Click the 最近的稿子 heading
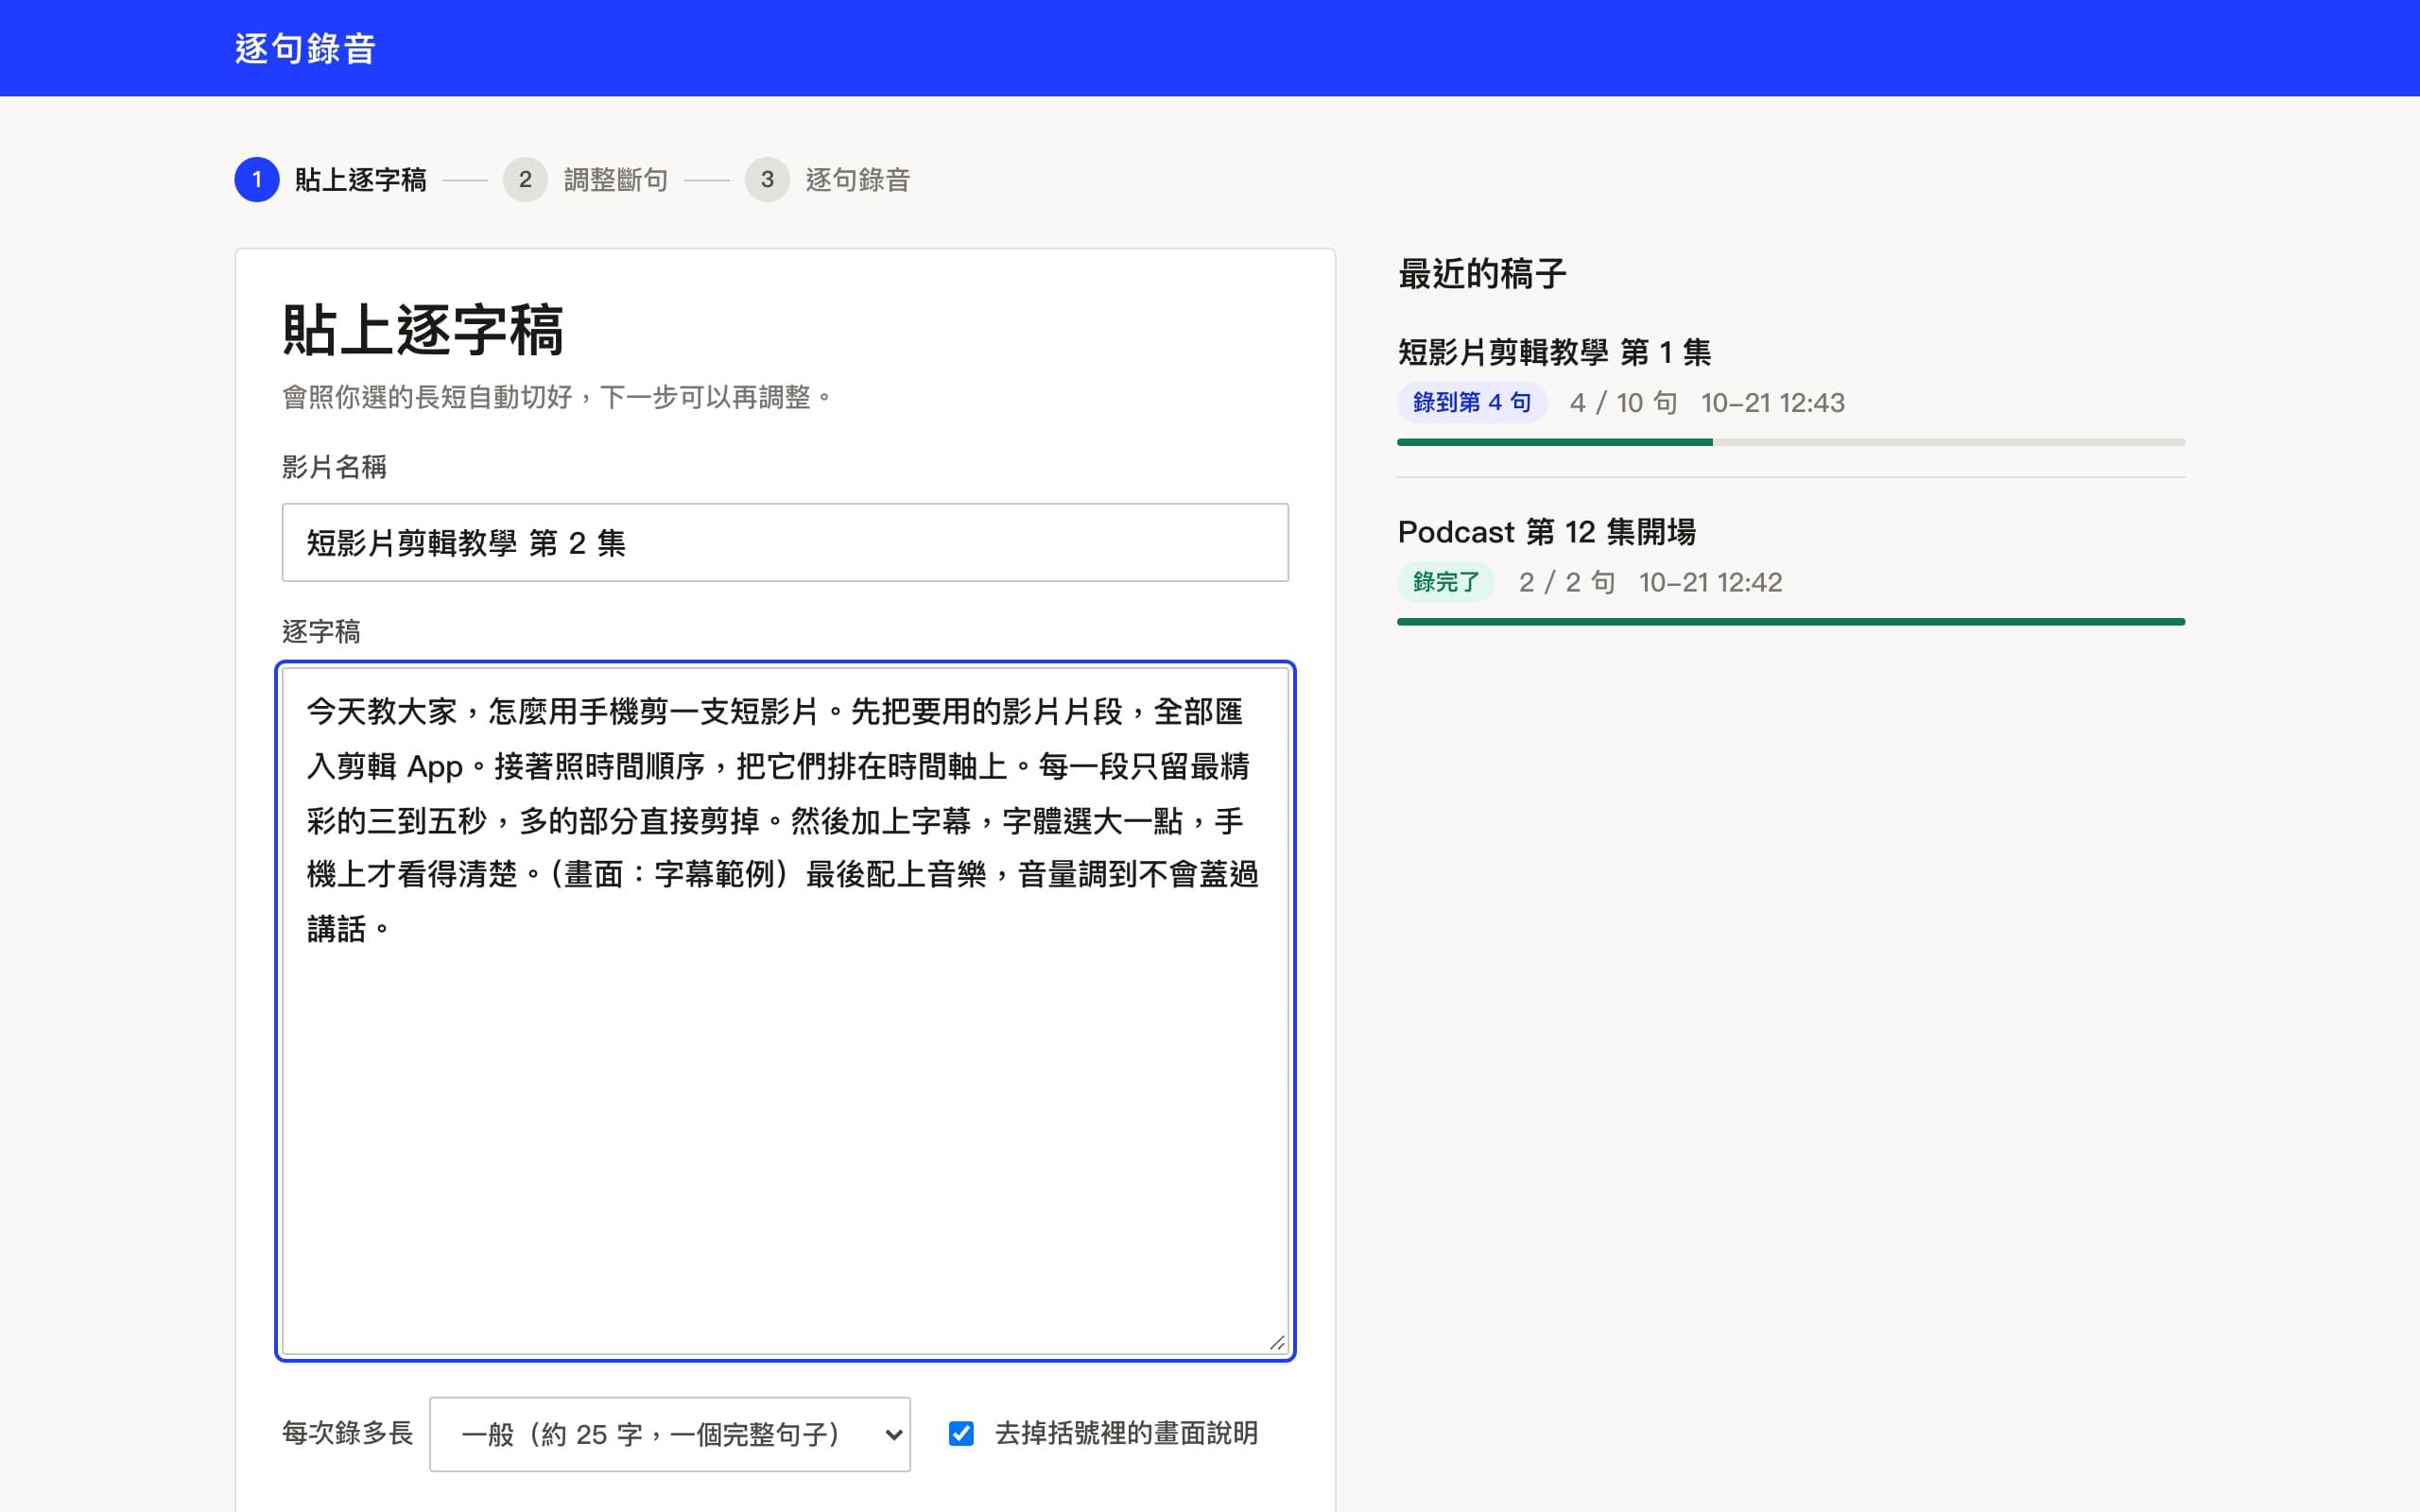Image resolution: width=2420 pixels, height=1512 pixels. point(1482,273)
